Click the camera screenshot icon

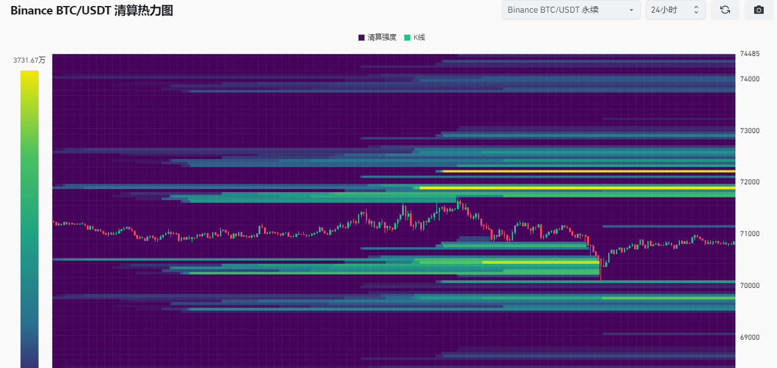pos(759,10)
